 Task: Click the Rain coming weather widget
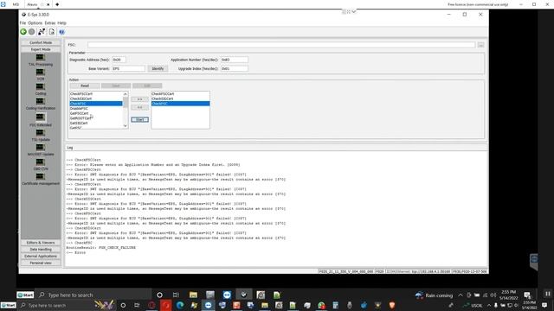[x=435, y=295]
